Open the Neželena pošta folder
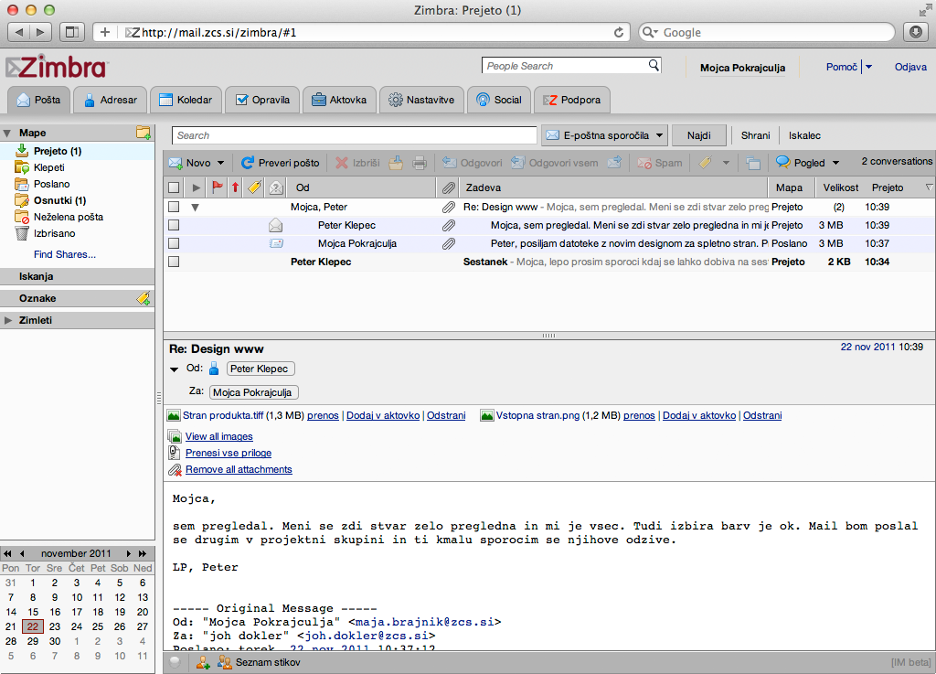936x674 pixels. 68,217
